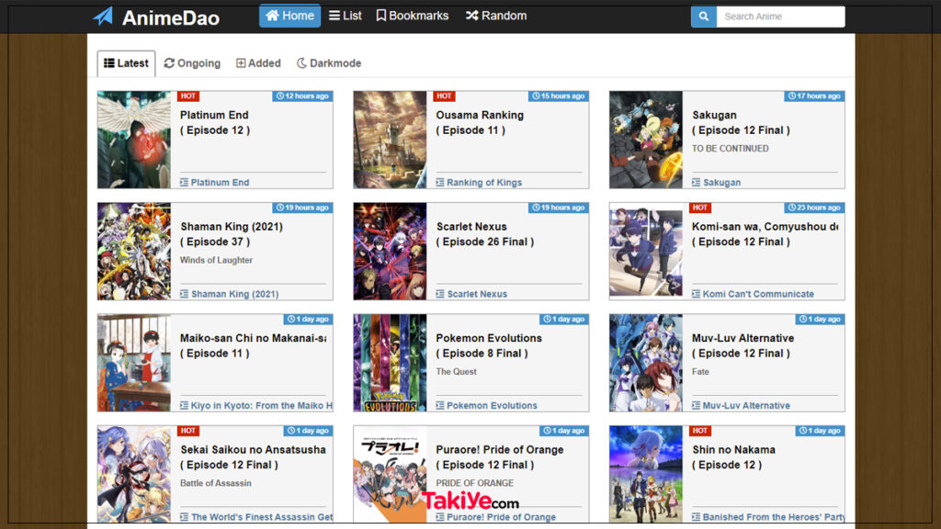This screenshot has height=529, width=941.
Task: Open Muv-Luv Alternative Episode 12 Final title
Action: tap(743, 345)
